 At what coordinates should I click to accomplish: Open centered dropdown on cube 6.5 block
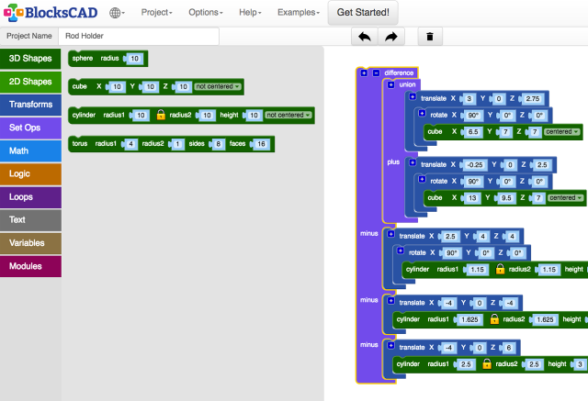point(563,131)
